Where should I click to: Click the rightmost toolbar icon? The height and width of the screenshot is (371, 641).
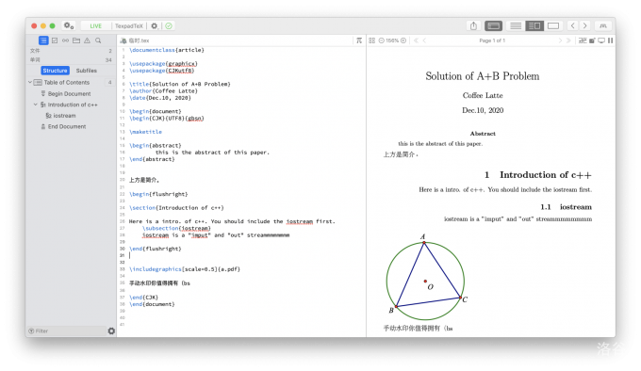point(603,25)
